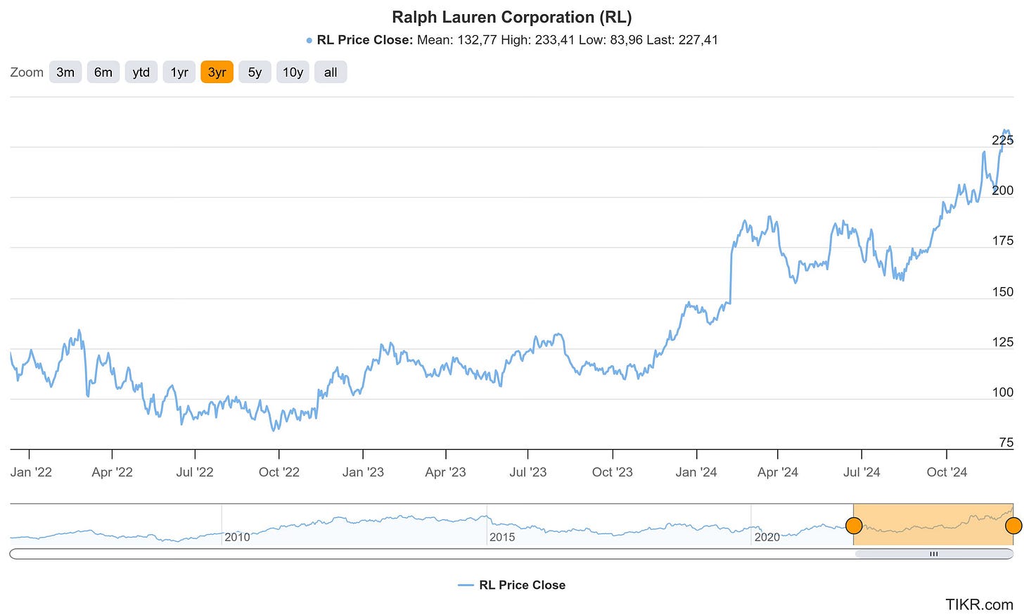The image size is (1024, 615).
Task: Click the highlighted orange navigator range
Action: pos(933,524)
